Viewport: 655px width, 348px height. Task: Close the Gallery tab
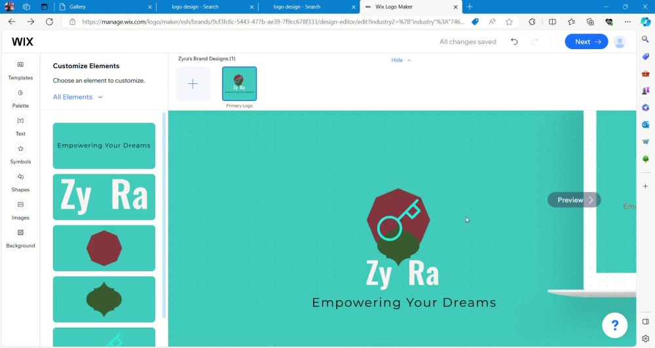pyautogui.click(x=149, y=7)
